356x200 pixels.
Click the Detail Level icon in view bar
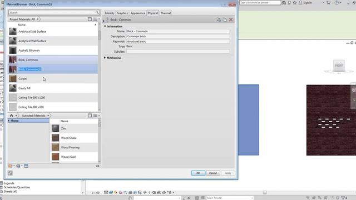pos(106,192)
